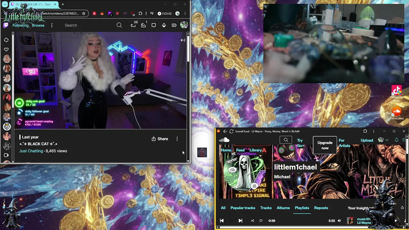Click the nova extension button
409x230 pixels.
164,13
